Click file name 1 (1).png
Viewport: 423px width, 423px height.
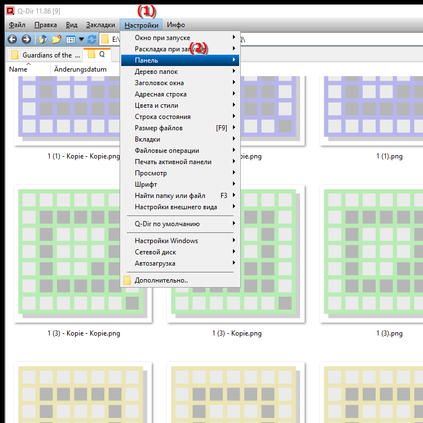(389, 156)
